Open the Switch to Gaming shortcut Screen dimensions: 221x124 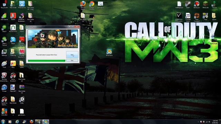point(4,101)
